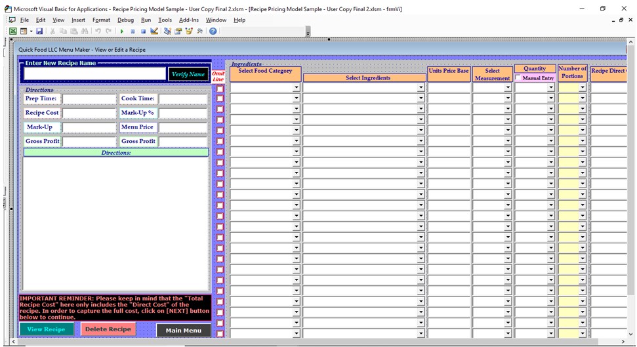
Task: Expand first-row Number of Portions dropdown
Action: [x=583, y=87]
